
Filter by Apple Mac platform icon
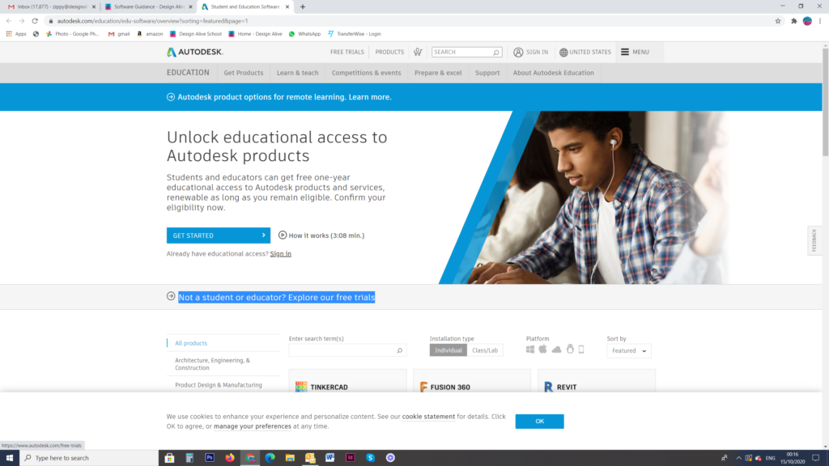click(x=543, y=349)
